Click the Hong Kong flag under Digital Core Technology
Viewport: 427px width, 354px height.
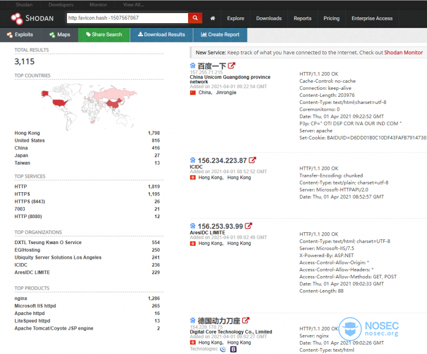coord(193,343)
